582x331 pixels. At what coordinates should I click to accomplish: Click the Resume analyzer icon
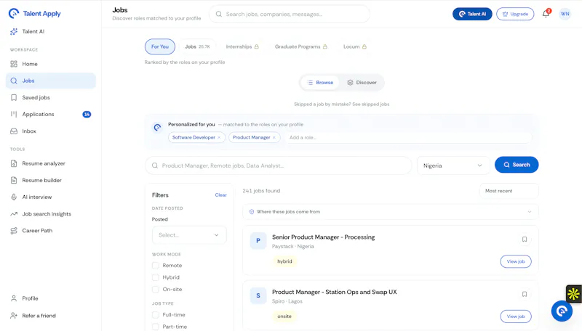pyautogui.click(x=14, y=163)
